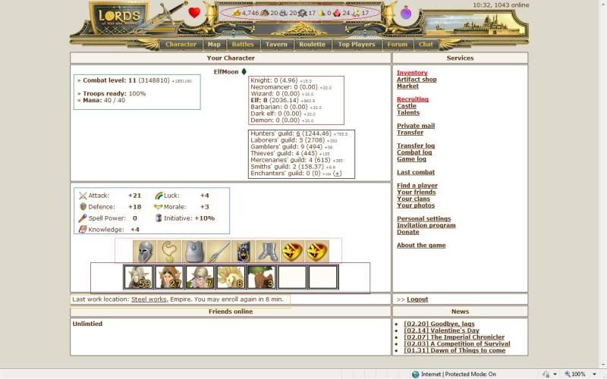Open the Roulette tab

(312, 44)
